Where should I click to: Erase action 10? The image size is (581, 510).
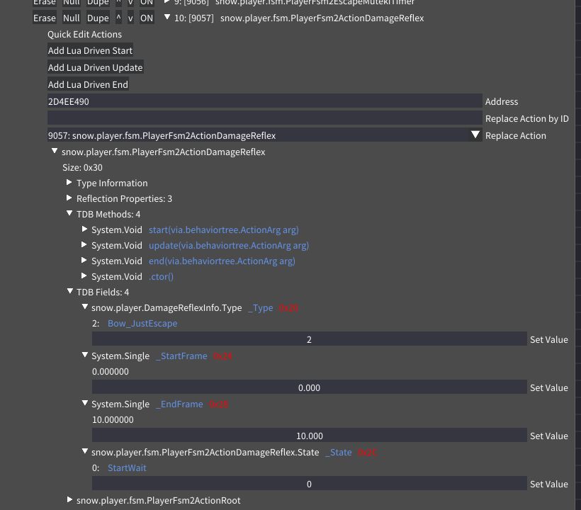[45, 18]
